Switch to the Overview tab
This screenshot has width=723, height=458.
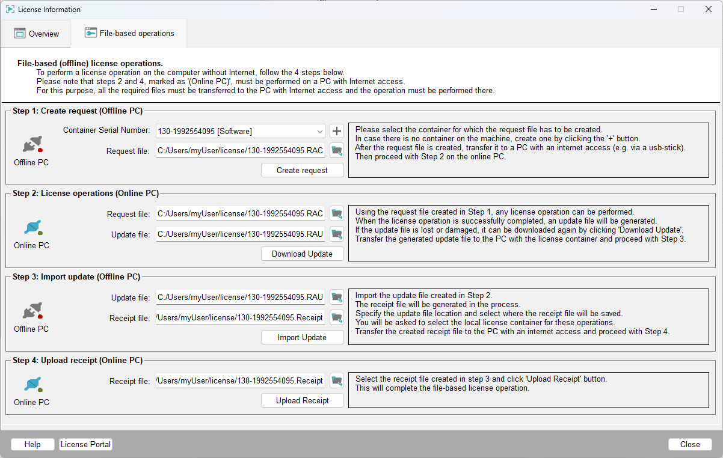(36, 34)
